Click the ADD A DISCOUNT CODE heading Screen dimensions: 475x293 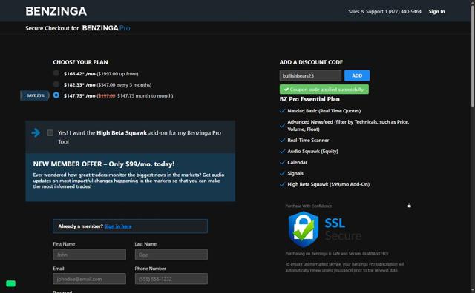tap(311, 62)
